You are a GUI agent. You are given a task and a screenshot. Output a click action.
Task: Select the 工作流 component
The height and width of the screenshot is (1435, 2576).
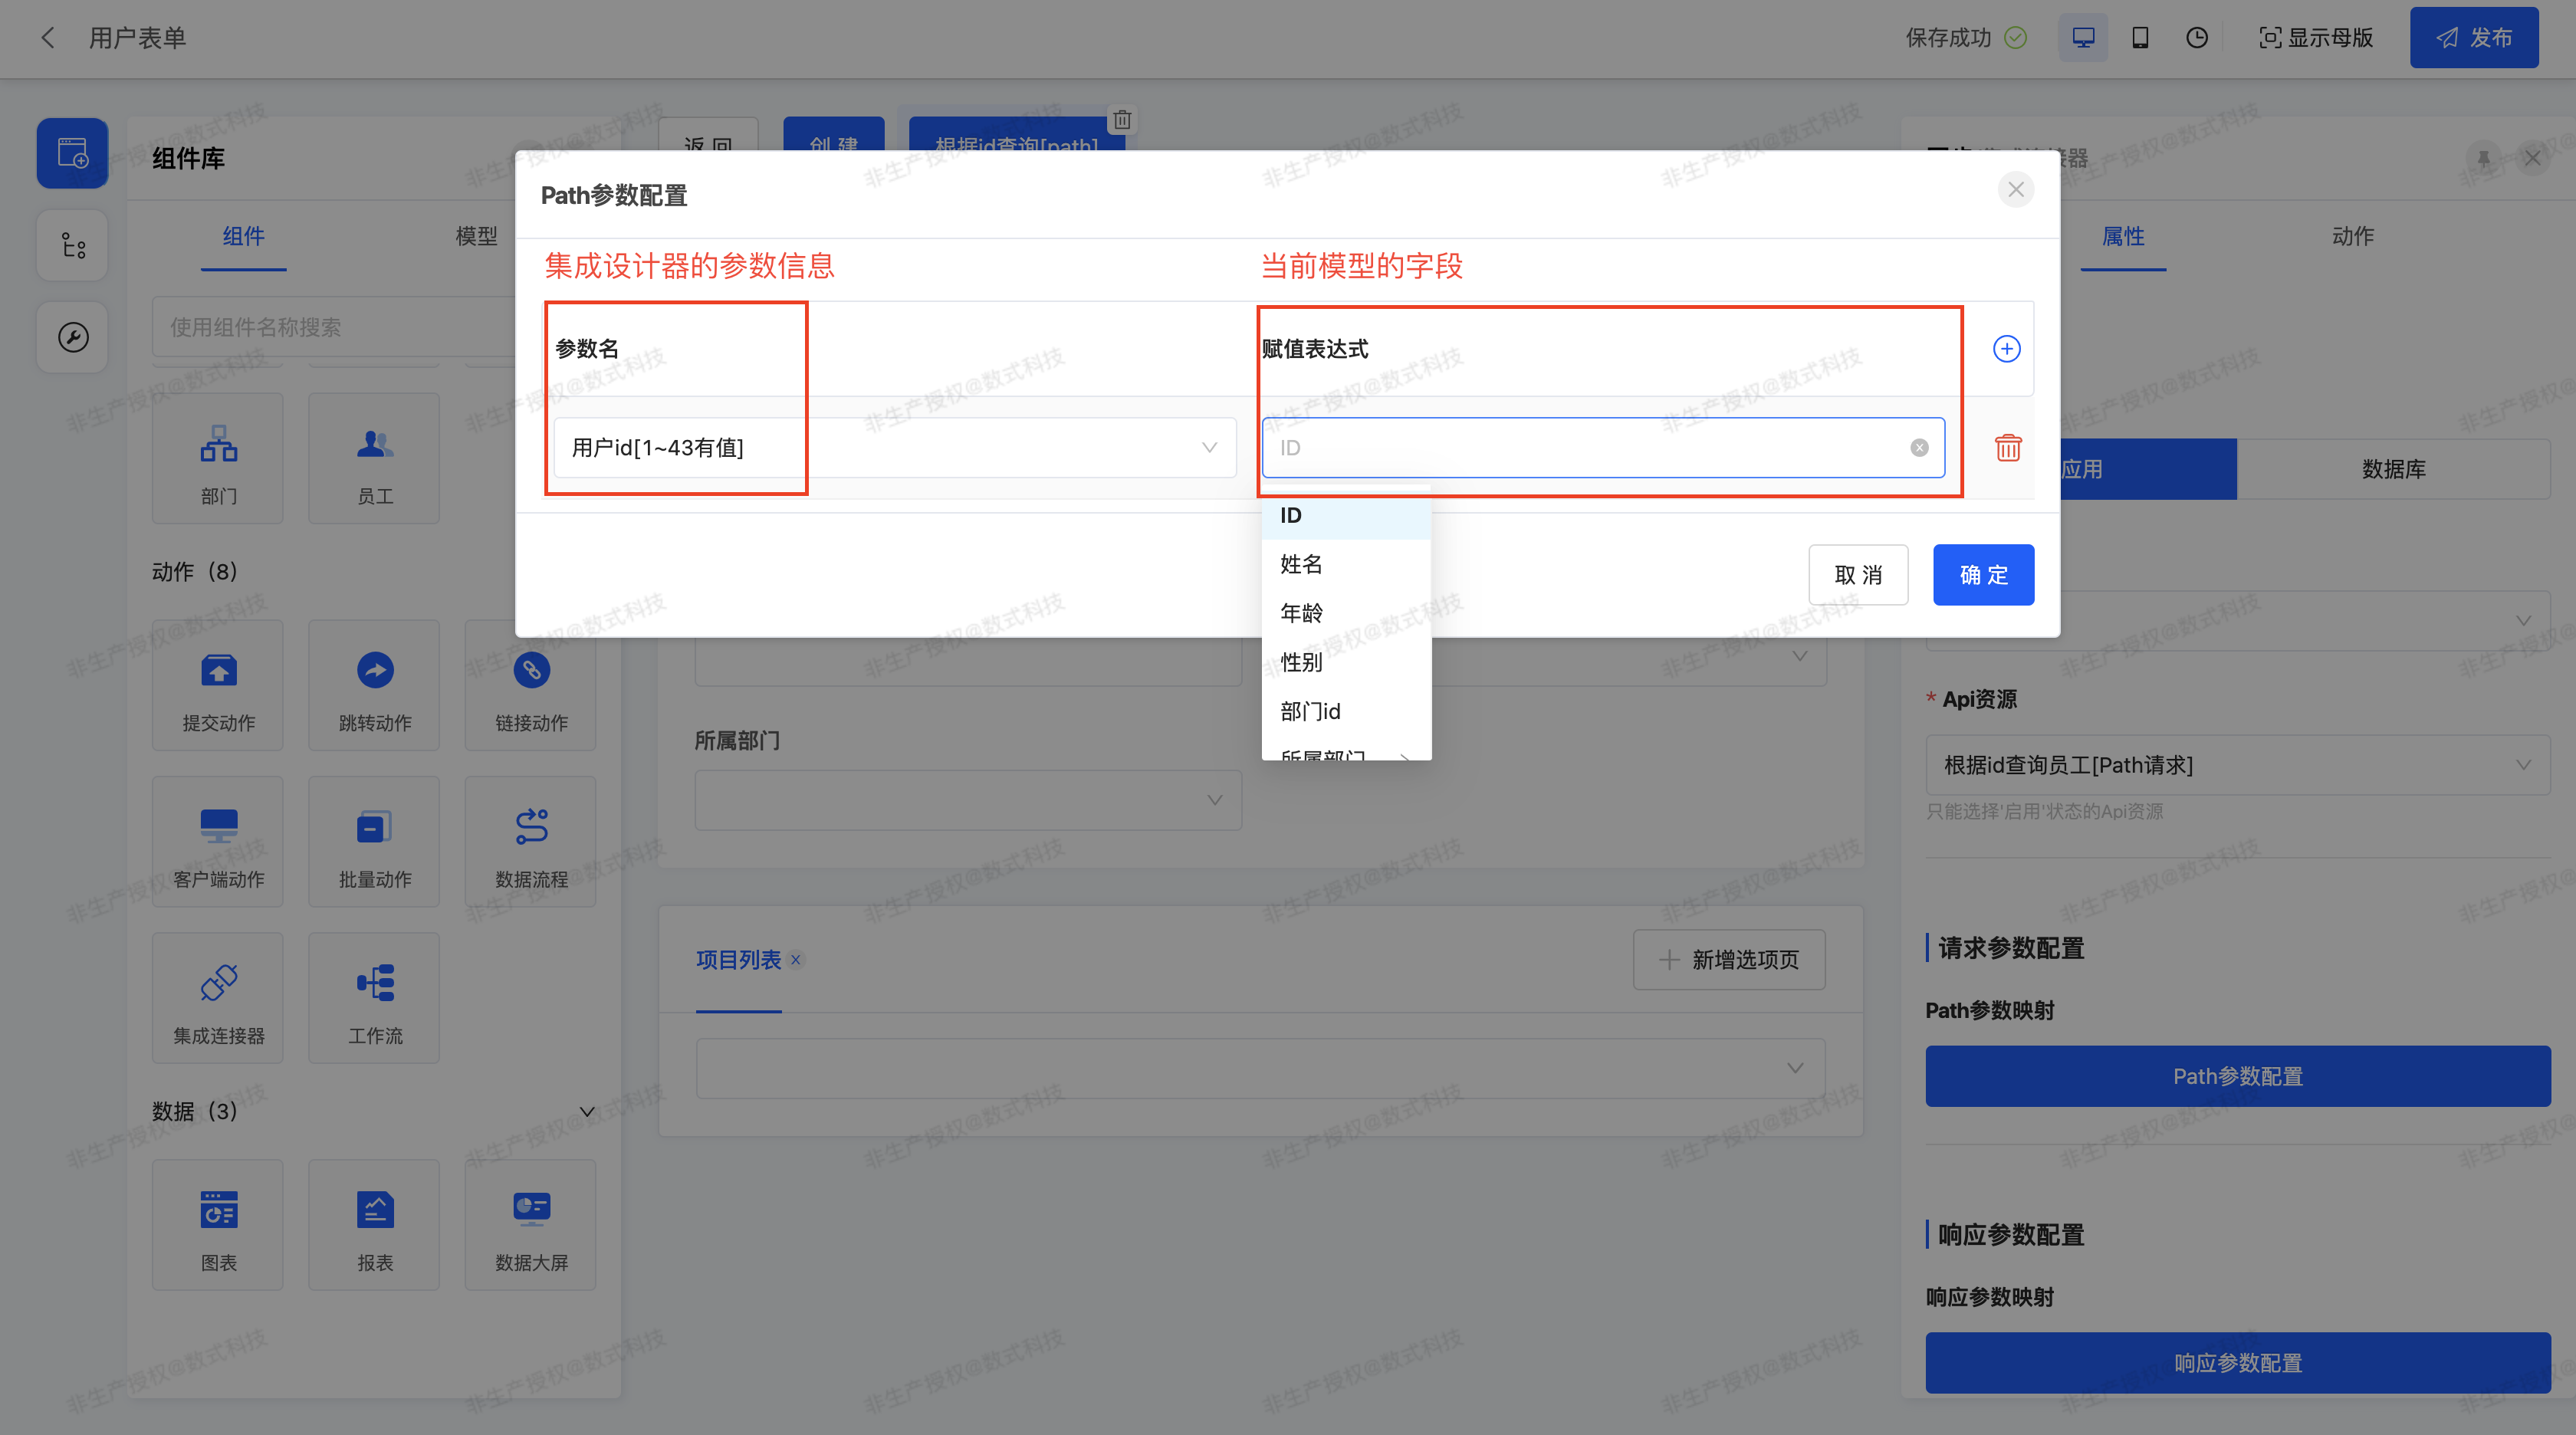tap(374, 998)
